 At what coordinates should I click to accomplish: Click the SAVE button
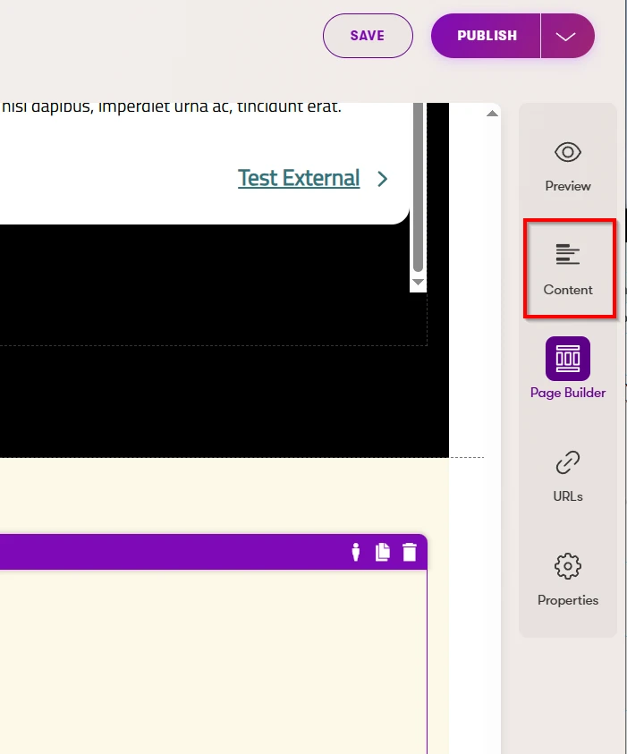click(x=368, y=36)
